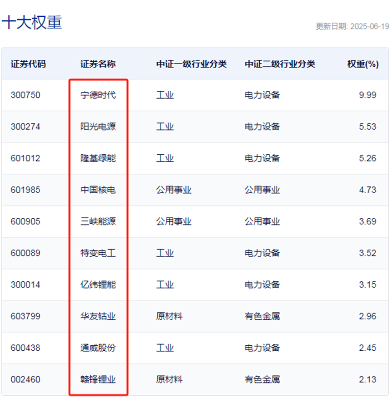Click the 权重(%) column header
The width and height of the screenshot is (392, 397).
(363, 64)
